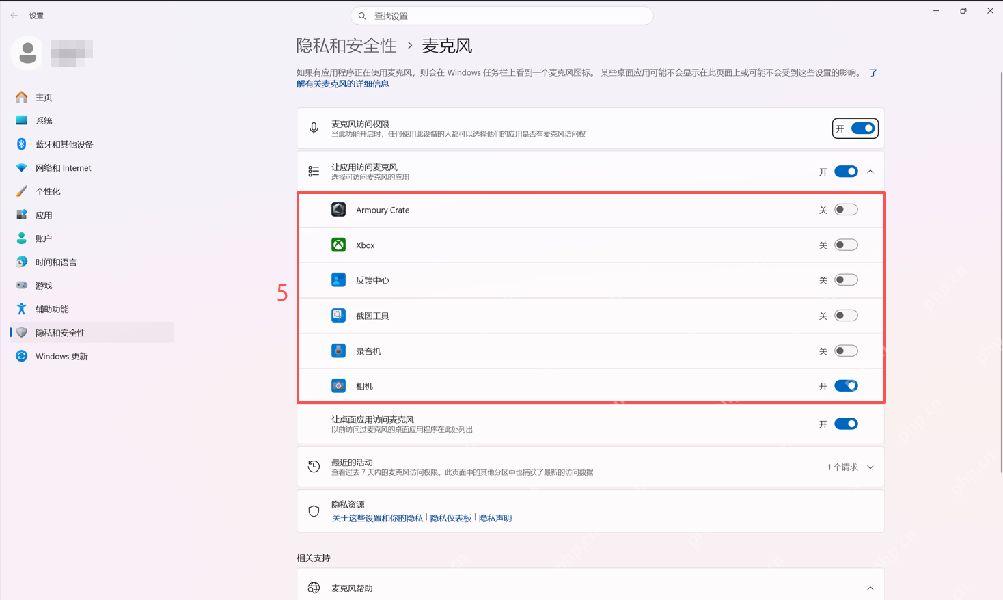This screenshot has width=1003, height=600.
Task: Toggle 麦克风访问权限 switch off
Action: (x=863, y=128)
